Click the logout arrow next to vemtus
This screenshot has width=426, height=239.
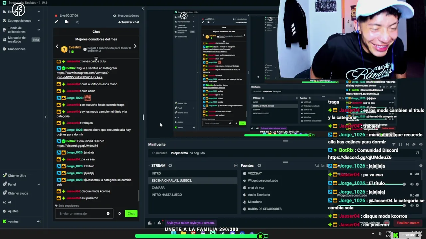click(39, 221)
